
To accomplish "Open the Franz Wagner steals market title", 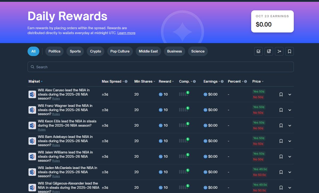I will click(65, 110).
